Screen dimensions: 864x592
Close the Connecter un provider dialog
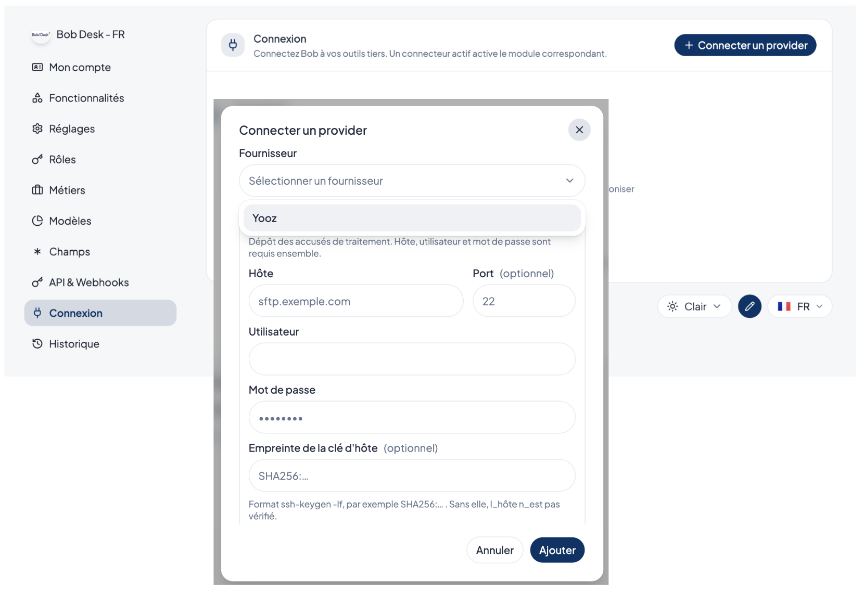(x=579, y=130)
